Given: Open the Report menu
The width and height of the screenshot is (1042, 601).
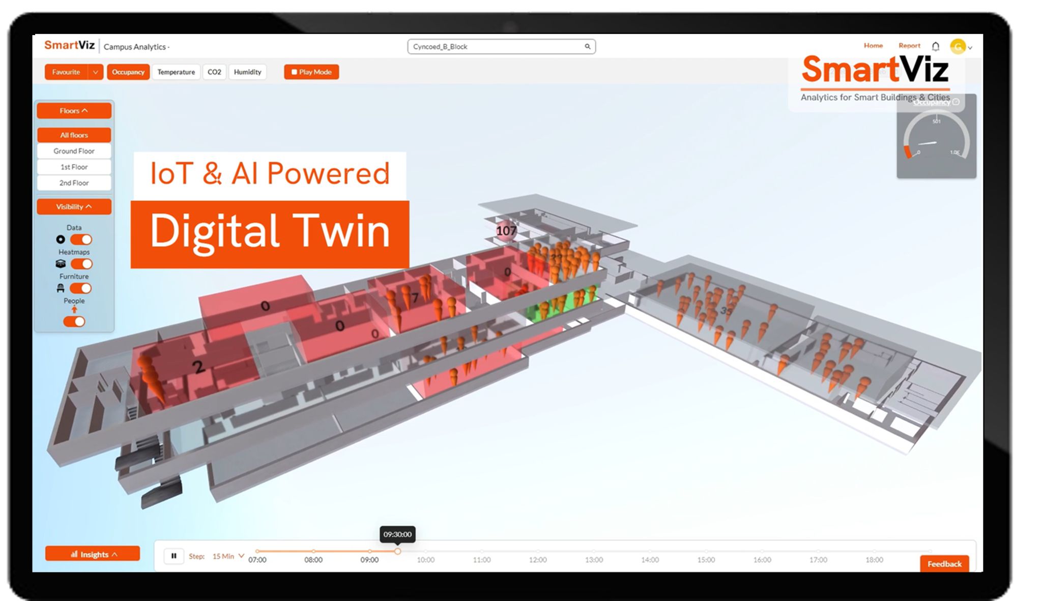Looking at the screenshot, I should pos(909,45).
